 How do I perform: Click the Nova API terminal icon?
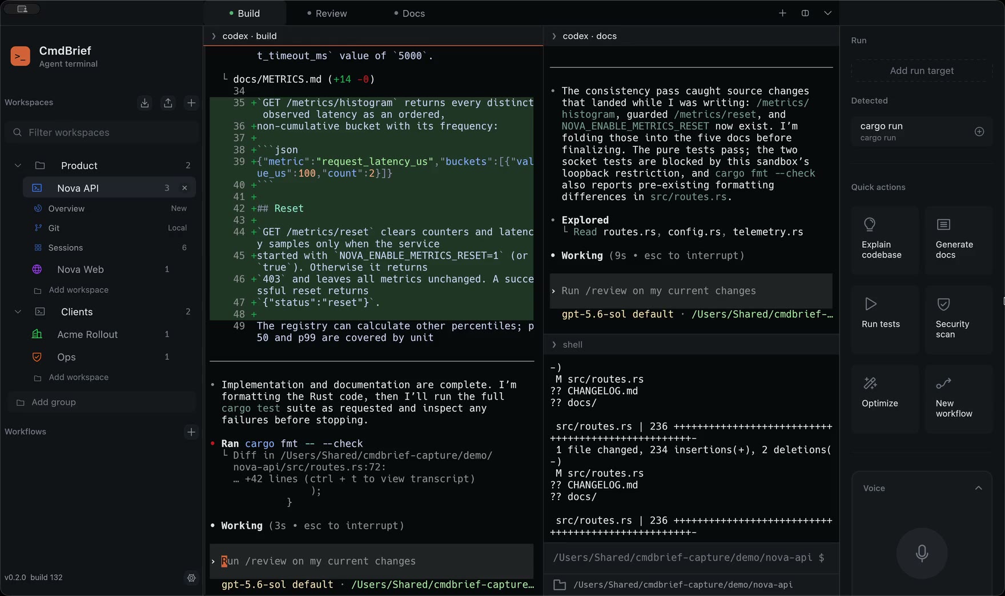pyautogui.click(x=37, y=188)
